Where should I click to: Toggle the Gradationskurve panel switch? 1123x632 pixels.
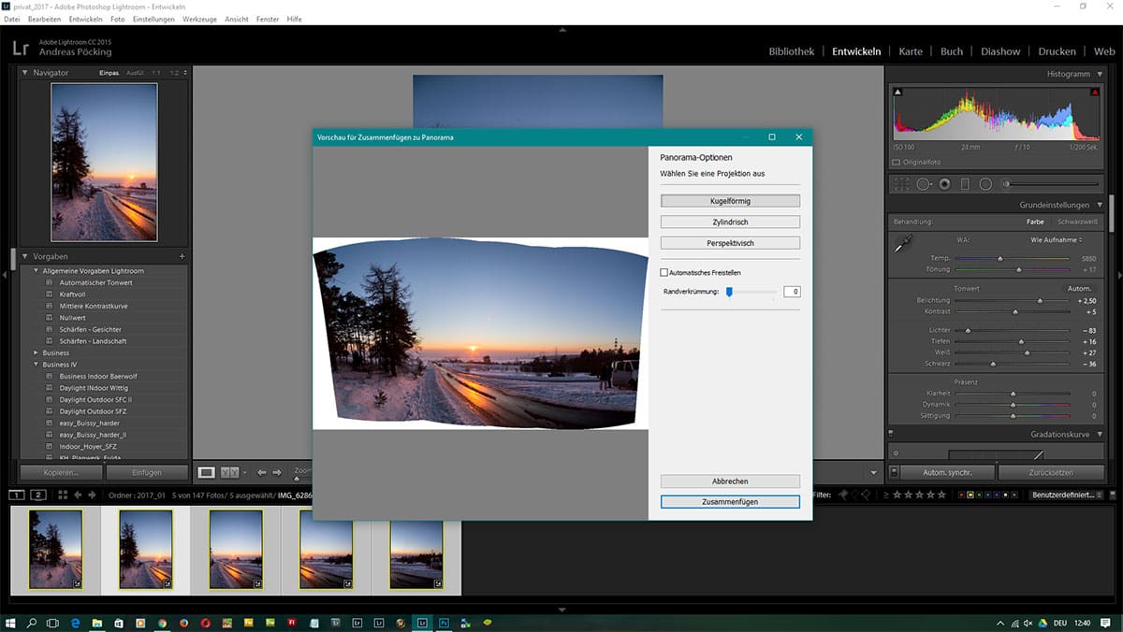click(893, 434)
